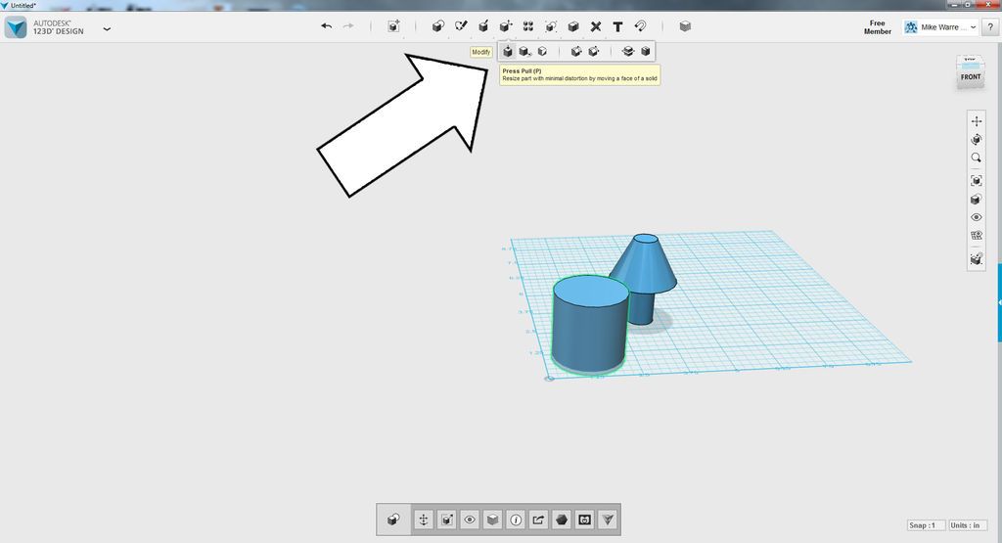Click the magnet Snap tool
This screenshot has width=1002, height=543.
pyautogui.click(x=640, y=26)
